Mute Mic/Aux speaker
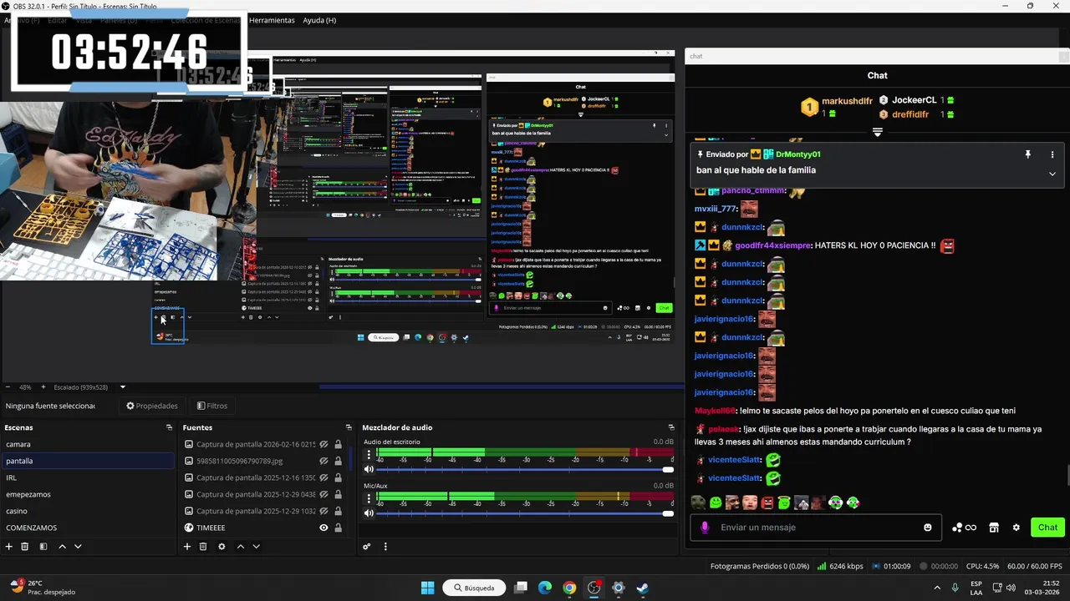Screen dimensions: 1070x601 pos(369,513)
